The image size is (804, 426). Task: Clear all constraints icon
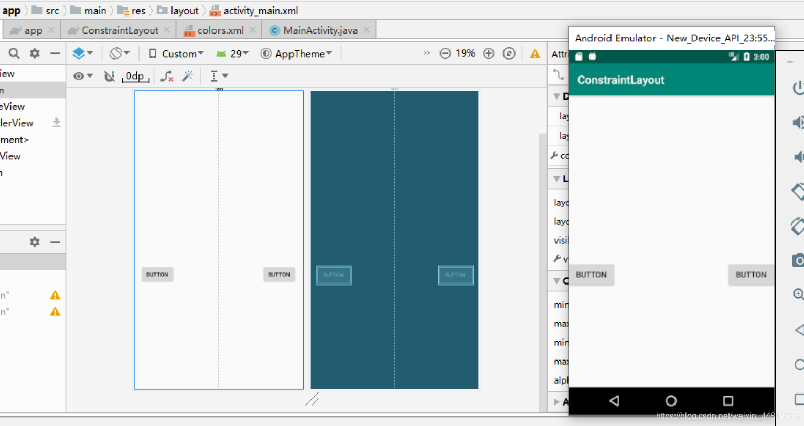coord(167,76)
